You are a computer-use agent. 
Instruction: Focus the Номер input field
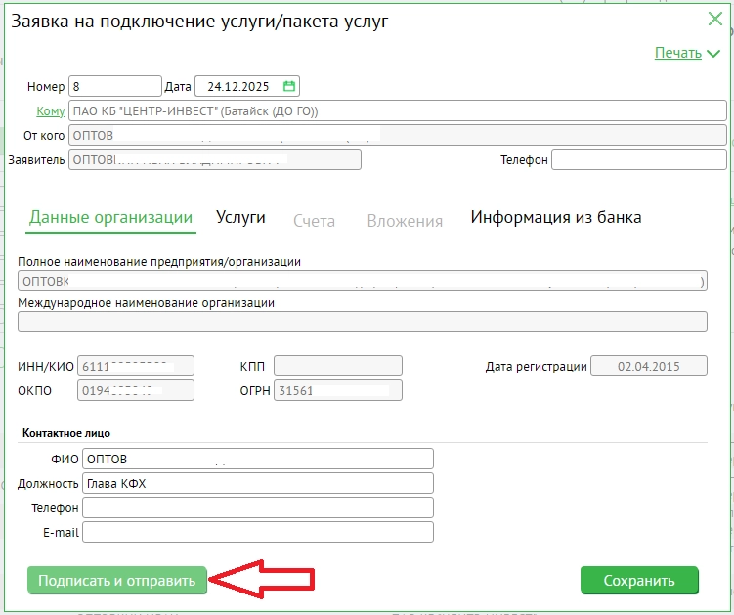pos(114,86)
